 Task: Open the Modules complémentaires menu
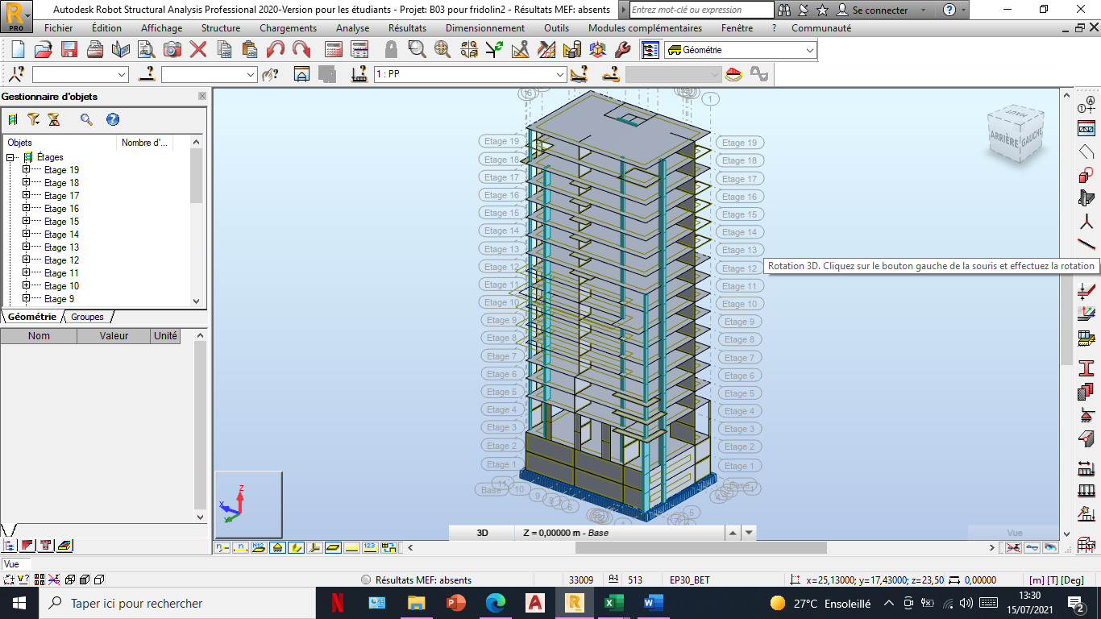[x=645, y=28]
